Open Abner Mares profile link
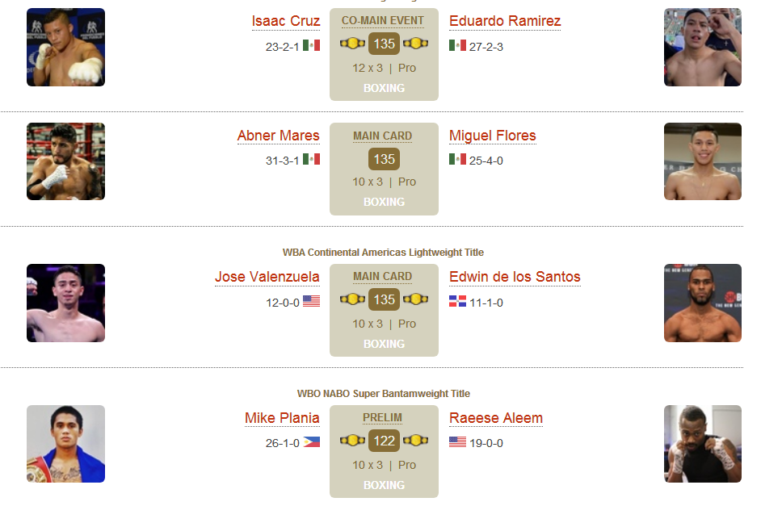This screenshot has width=761, height=506. pos(278,136)
